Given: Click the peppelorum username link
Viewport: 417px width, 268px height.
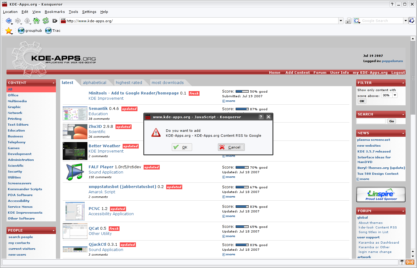Looking at the screenshot, I should click(392, 61).
